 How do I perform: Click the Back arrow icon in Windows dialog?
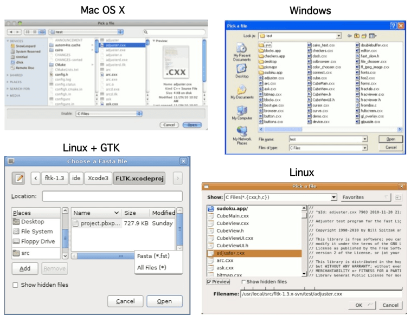[x=349, y=36]
